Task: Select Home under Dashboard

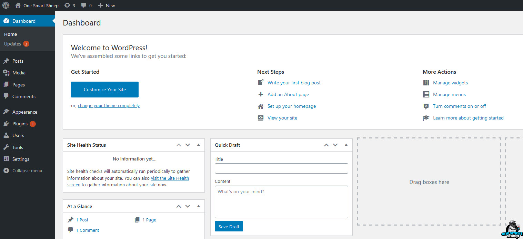Action: pos(10,34)
